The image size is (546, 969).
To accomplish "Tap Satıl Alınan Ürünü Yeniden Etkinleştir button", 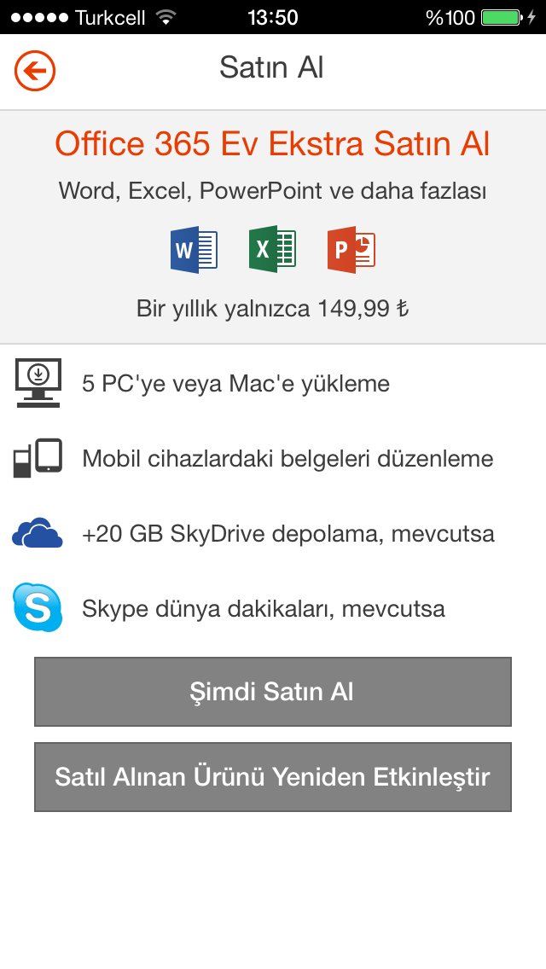I will (x=273, y=777).
